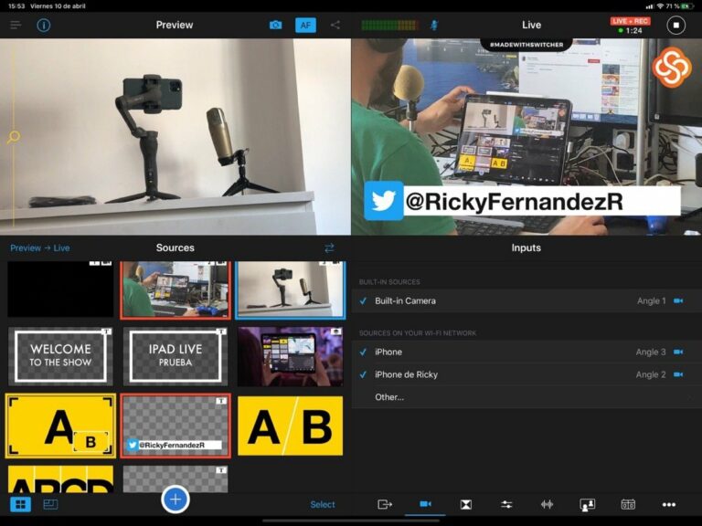This screenshot has height=526, width=702.
Task: Open the video chat guests tab
Action: (588, 504)
